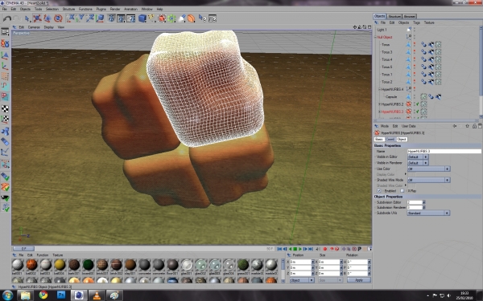Open Shaded Wire Mode dropdown

(428, 180)
